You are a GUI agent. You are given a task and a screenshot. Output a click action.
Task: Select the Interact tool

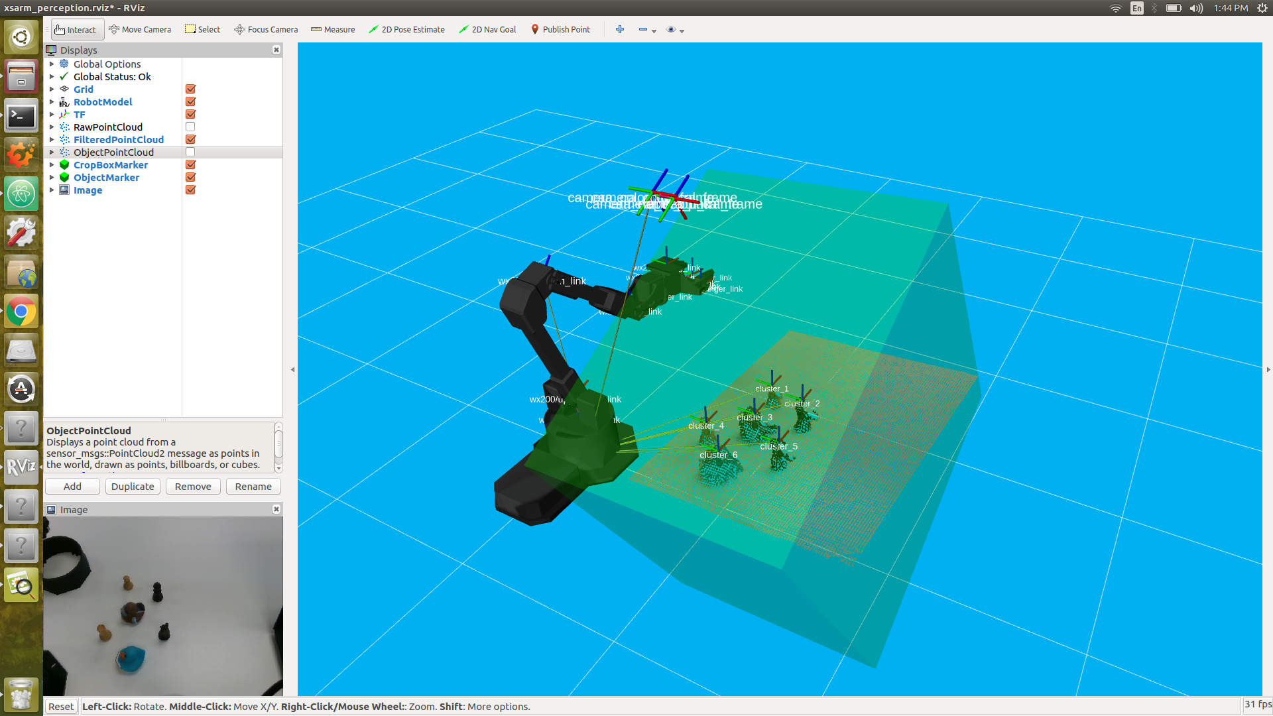click(x=77, y=30)
